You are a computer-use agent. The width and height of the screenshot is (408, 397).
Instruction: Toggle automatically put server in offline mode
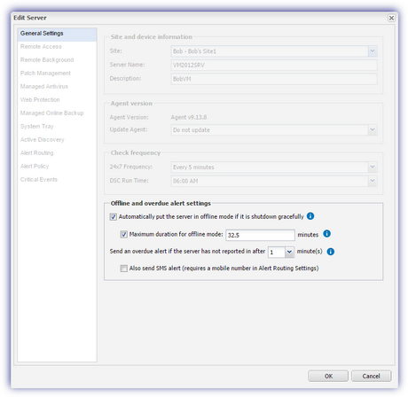tap(114, 217)
